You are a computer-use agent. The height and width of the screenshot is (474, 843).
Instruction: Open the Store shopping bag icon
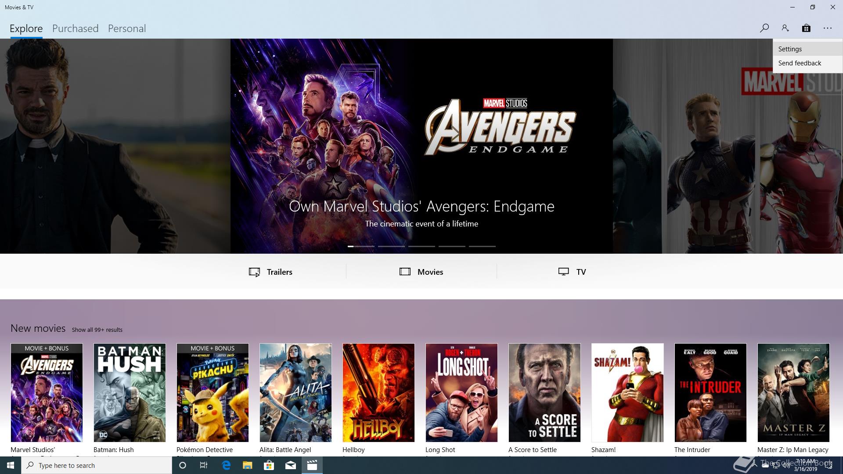point(806,28)
